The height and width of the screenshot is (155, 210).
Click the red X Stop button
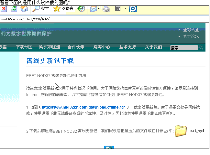[x=4, y=9]
